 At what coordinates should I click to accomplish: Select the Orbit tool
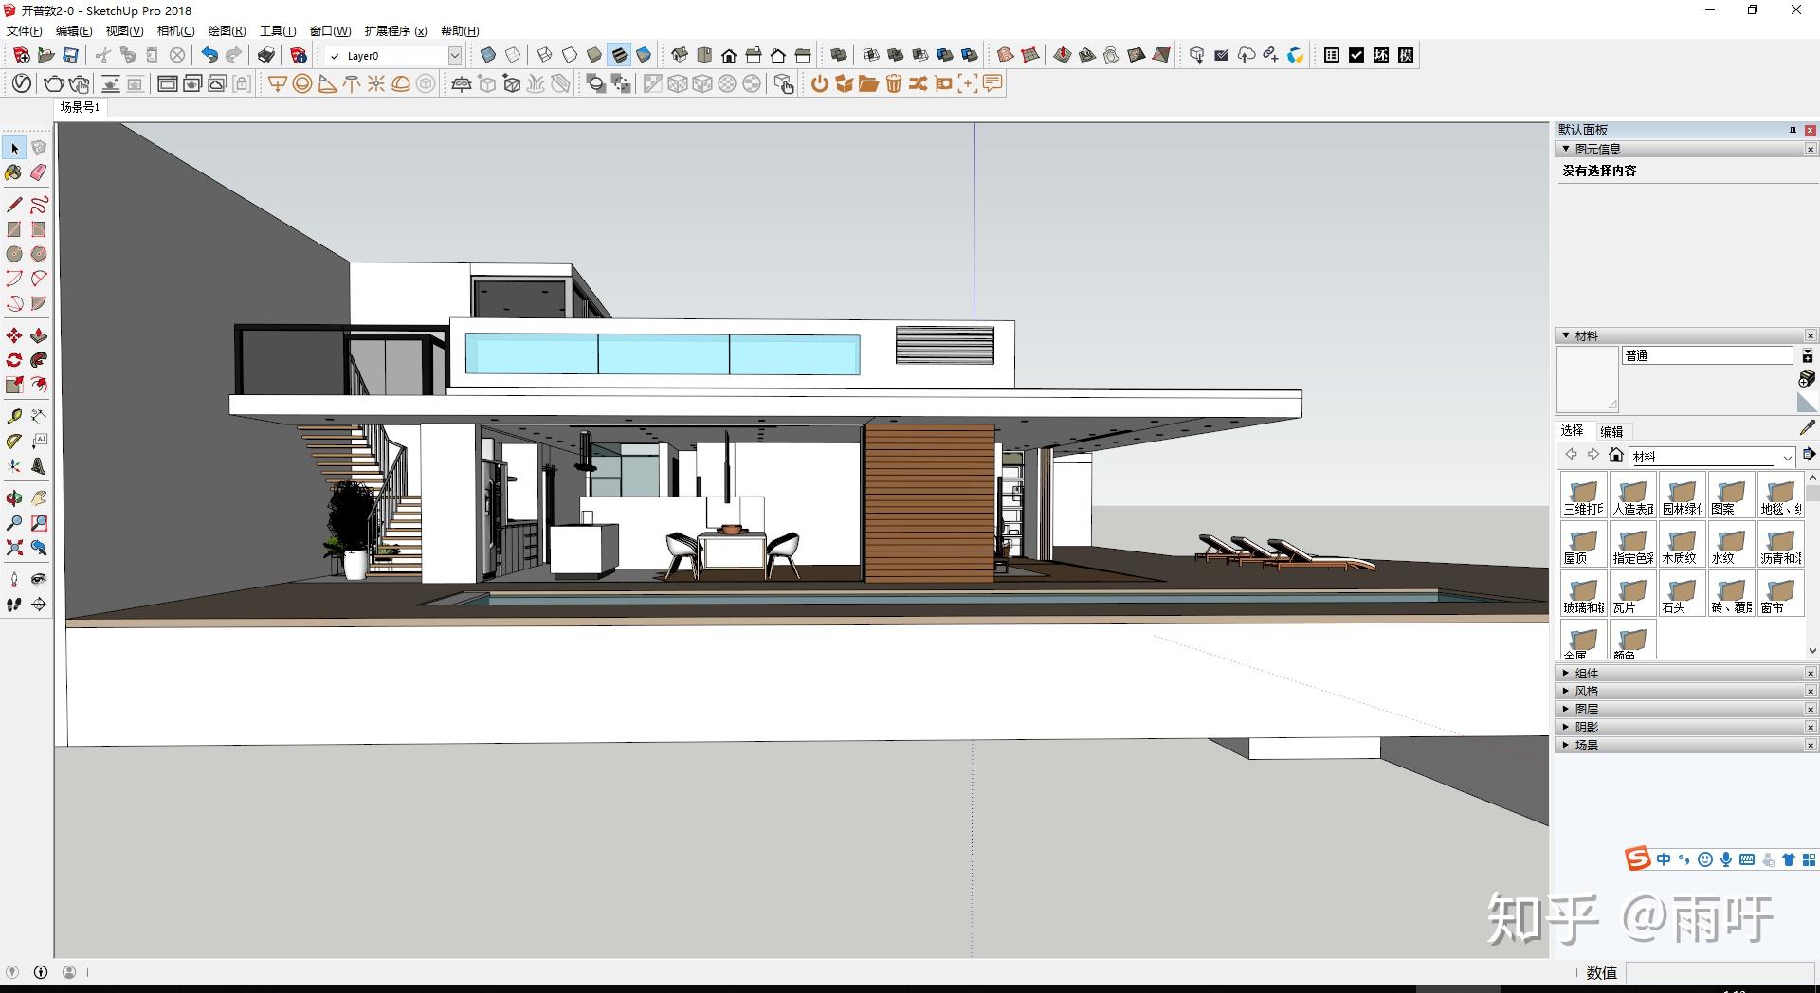point(14,497)
